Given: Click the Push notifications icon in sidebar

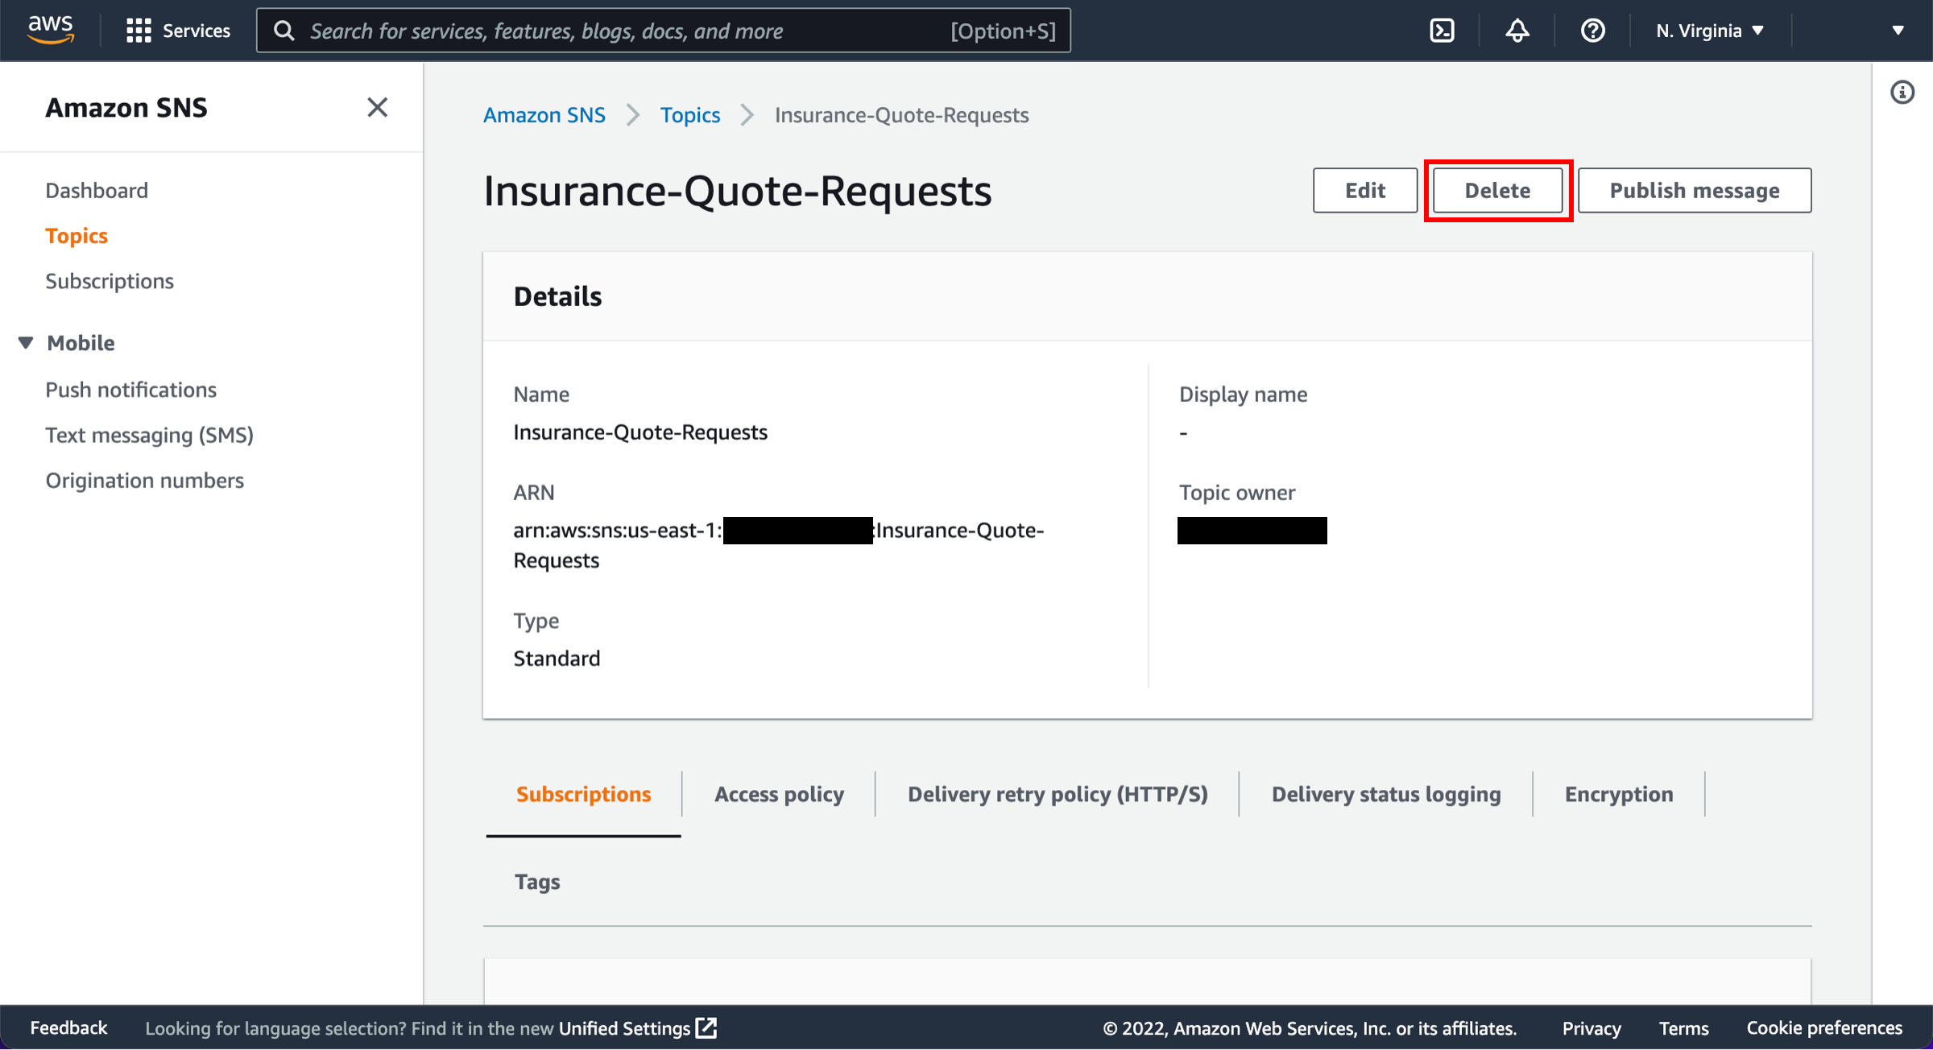Looking at the screenshot, I should click(130, 388).
